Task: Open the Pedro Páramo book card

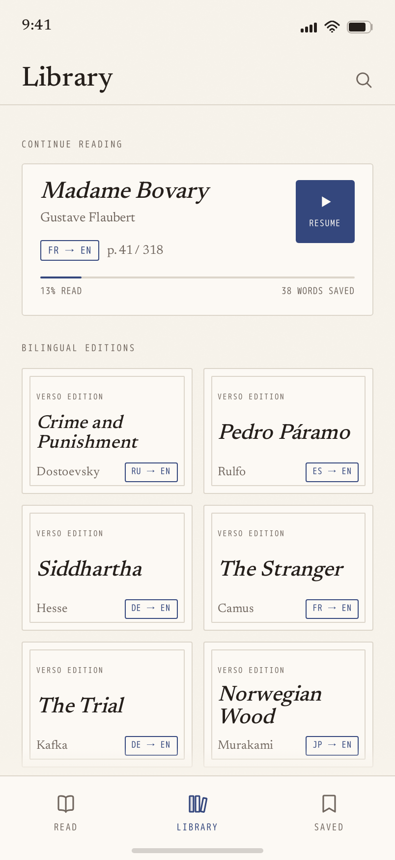Action: (x=288, y=431)
